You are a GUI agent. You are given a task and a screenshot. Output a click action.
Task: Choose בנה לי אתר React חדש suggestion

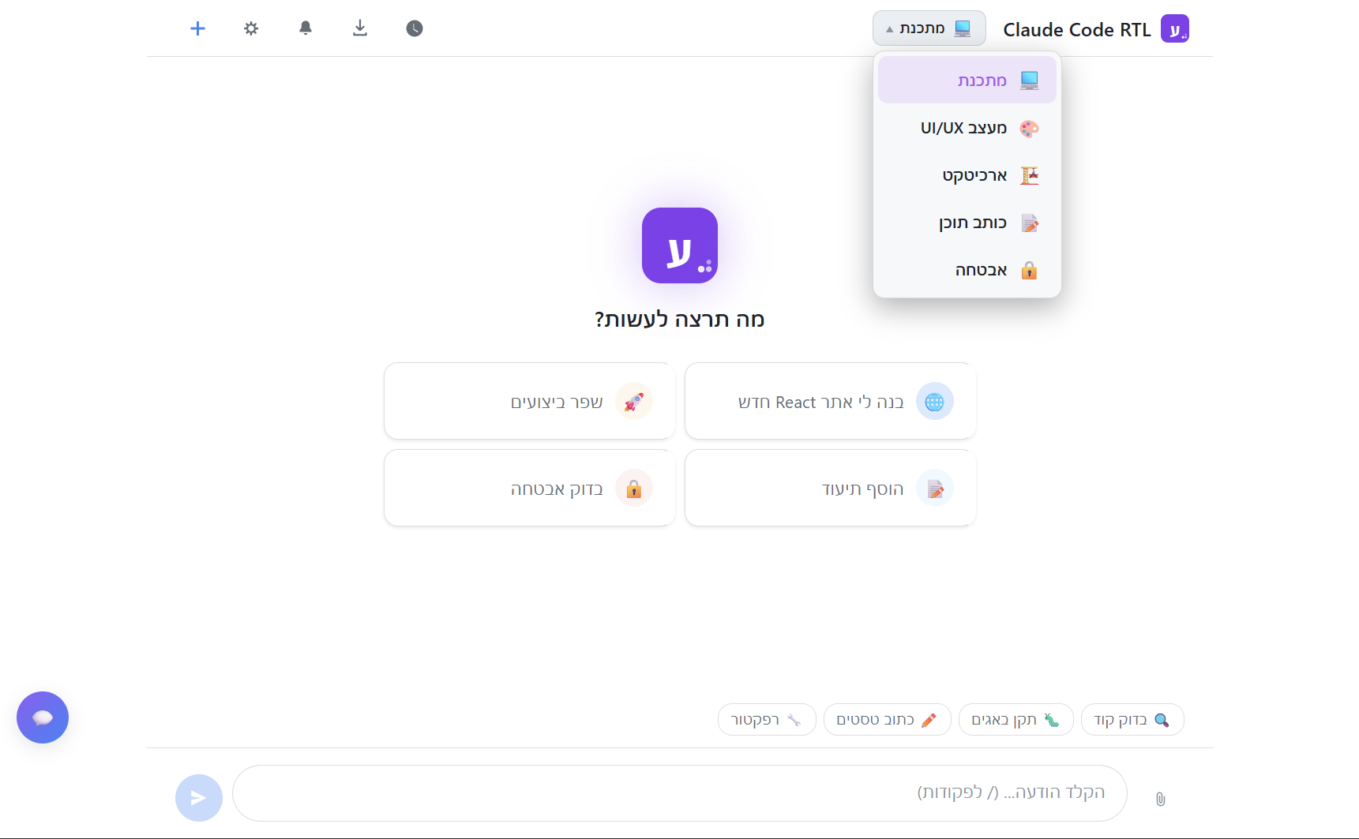831,401
